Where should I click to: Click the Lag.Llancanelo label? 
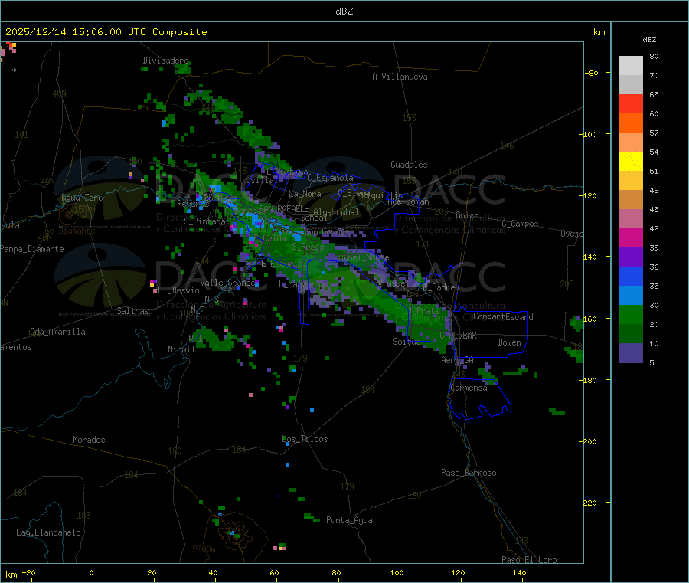click(48, 532)
